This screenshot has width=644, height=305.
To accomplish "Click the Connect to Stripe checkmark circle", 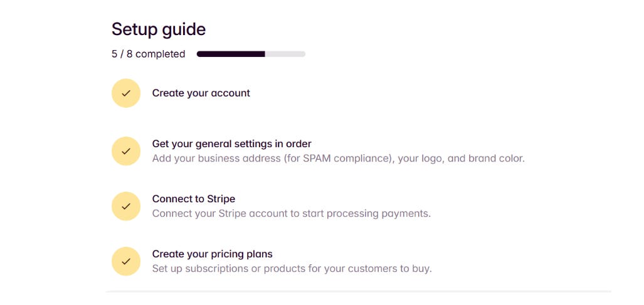I will click(126, 206).
